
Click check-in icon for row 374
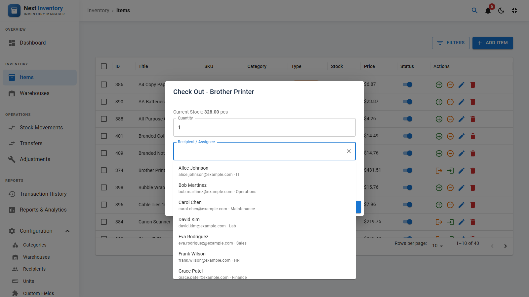pyautogui.click(x=450, y=171)
